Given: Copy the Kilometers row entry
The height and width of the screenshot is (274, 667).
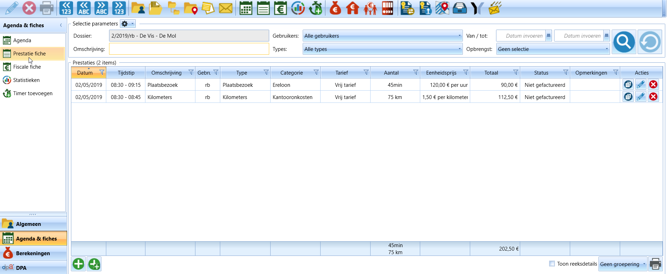Looking at the screenshot, I should tap(628, 97).
